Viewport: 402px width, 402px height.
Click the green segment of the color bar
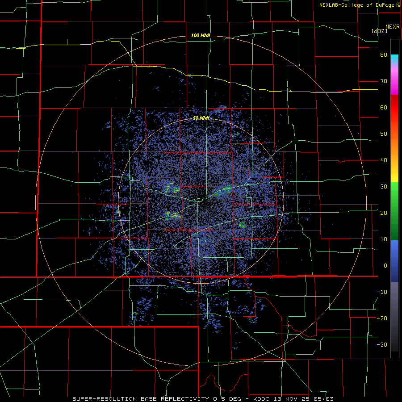[x=394, y=211]
